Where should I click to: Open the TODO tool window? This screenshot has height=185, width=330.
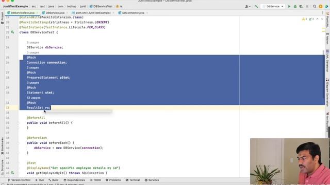click(x=95, y=180)
